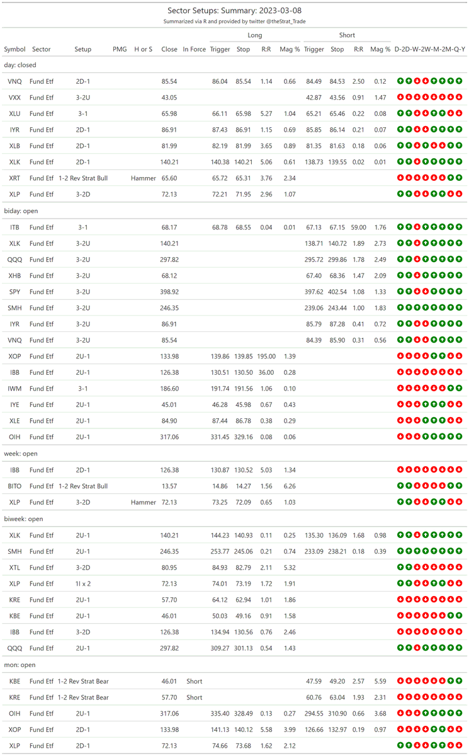Select the daily (D) arrow in the XTL row
Screen dimensions: 469x756
tap(400, 567)
